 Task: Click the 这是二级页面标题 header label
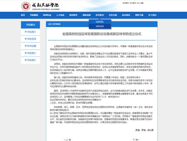click(54, 24)
